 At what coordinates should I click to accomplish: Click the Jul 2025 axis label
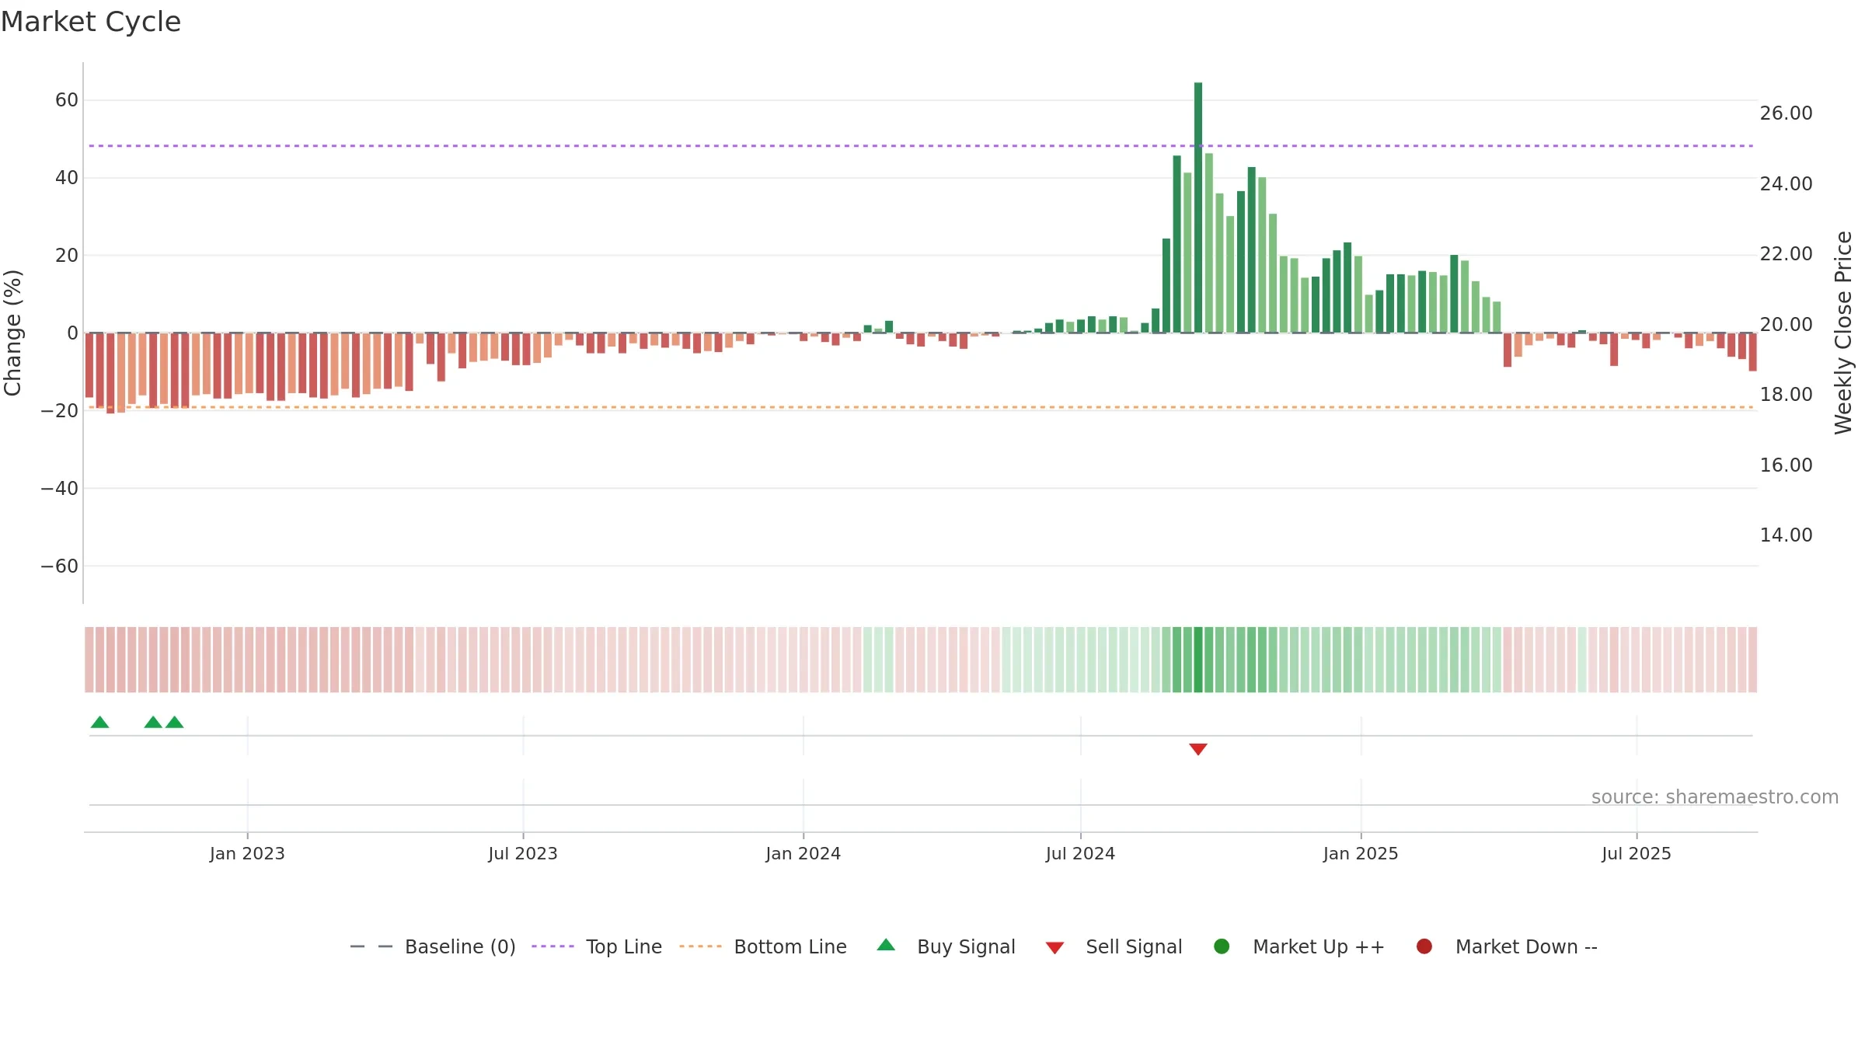[x=1636, y=854]
